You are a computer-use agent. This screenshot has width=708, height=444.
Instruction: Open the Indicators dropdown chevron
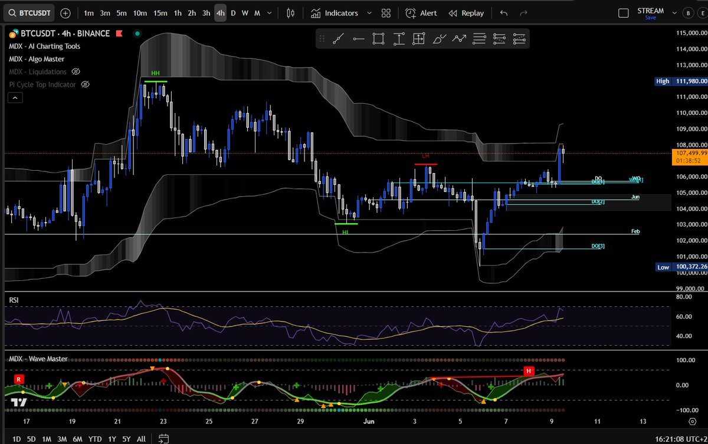(369, 13)
